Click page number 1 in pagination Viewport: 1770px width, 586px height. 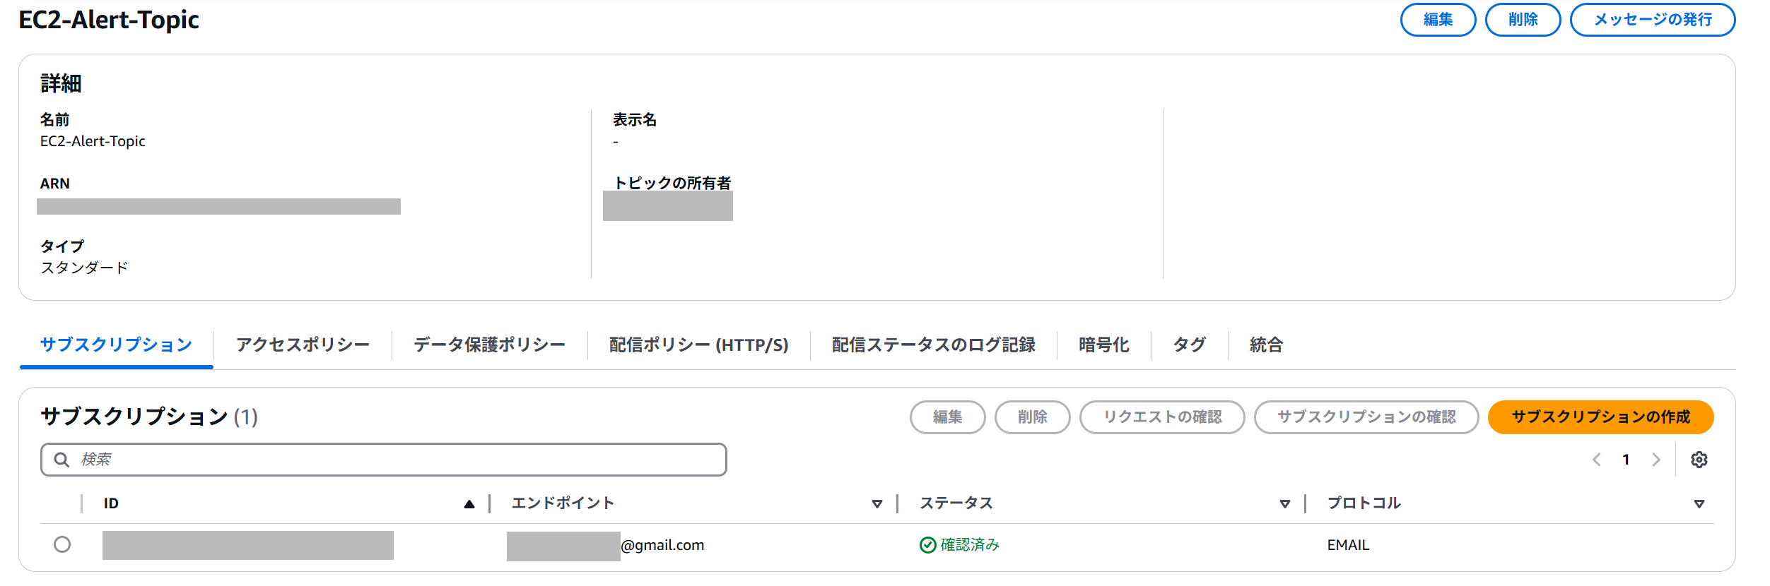1626,460
